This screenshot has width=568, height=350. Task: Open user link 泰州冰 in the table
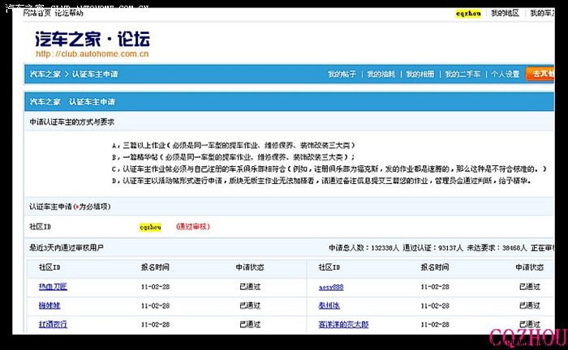pyautogui.click(x=329, y=305)
